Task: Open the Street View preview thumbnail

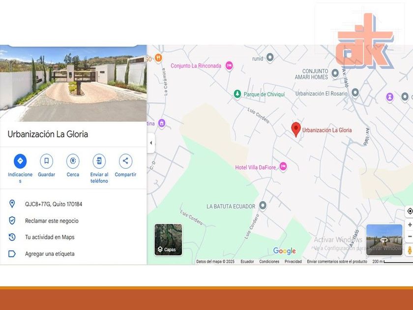Action: tap(384, 240)
